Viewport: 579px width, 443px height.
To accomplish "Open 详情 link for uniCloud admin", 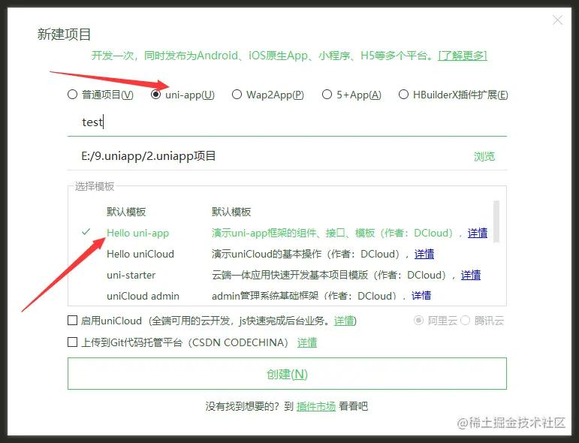I will [x=421, y=296].
